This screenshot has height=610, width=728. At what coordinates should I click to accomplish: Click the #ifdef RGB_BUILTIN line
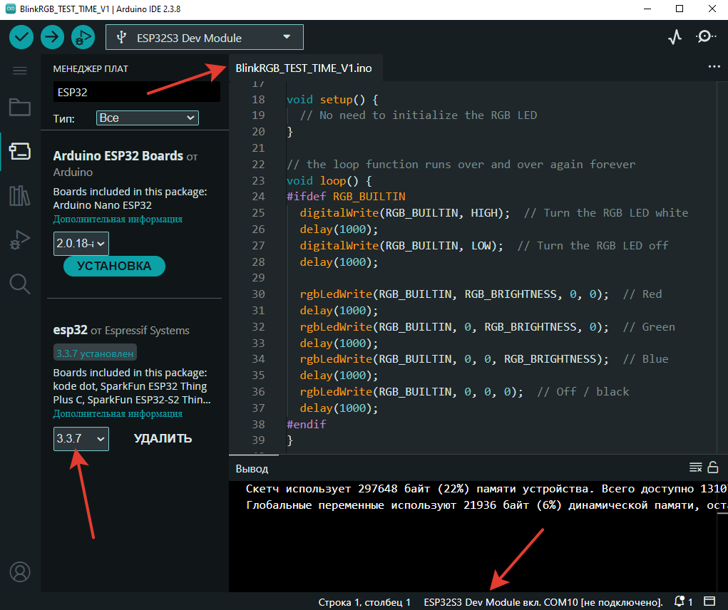click(346, 197)
